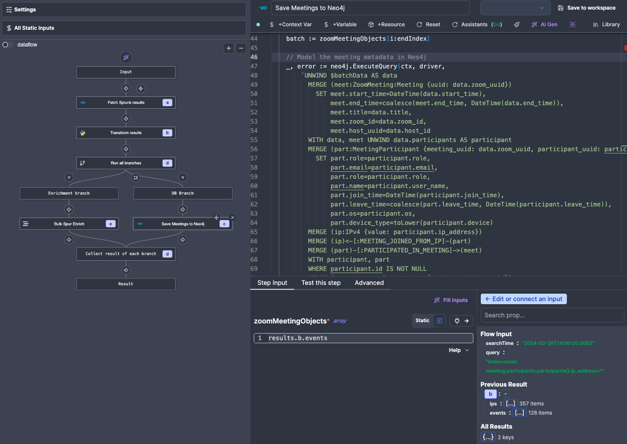627x444 pixels.
Task: Expand the events [...] under Previous Result
Action: [519, 412]
